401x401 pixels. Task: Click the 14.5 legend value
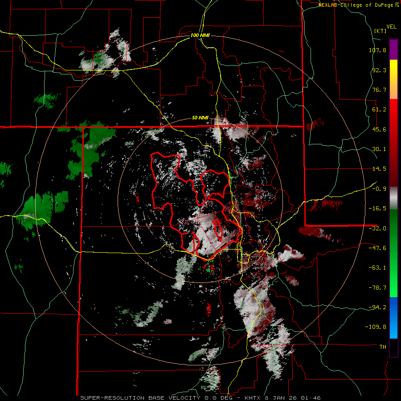(379, 169)
